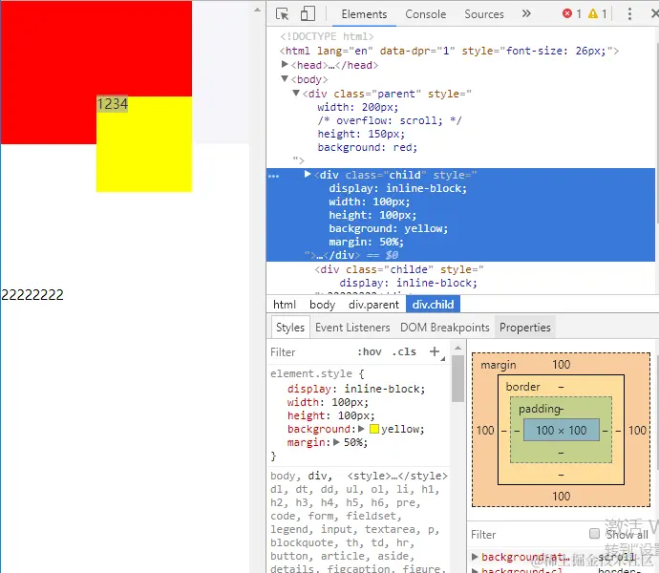Open the DOM Breakpoints tab
The height and width of the screenshot is (573, 659).
click(x=445, y=328)
